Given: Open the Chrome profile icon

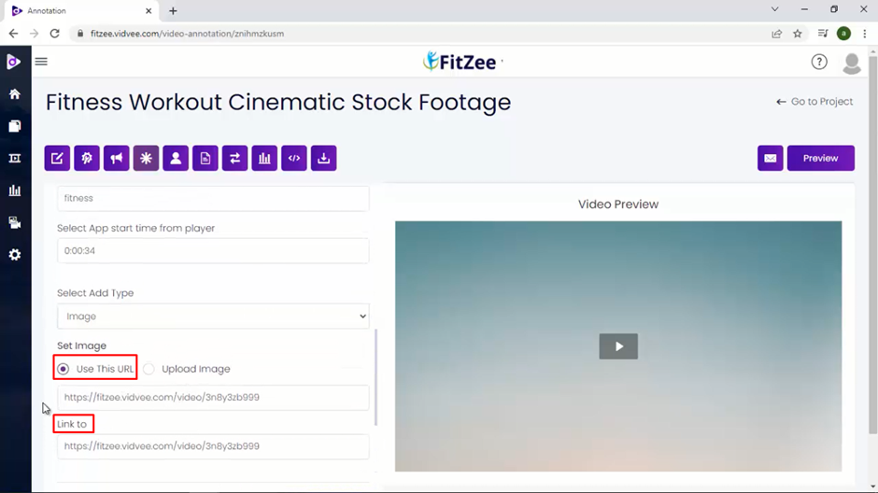Looking at the screenshot, I should [x=843, y=34].
